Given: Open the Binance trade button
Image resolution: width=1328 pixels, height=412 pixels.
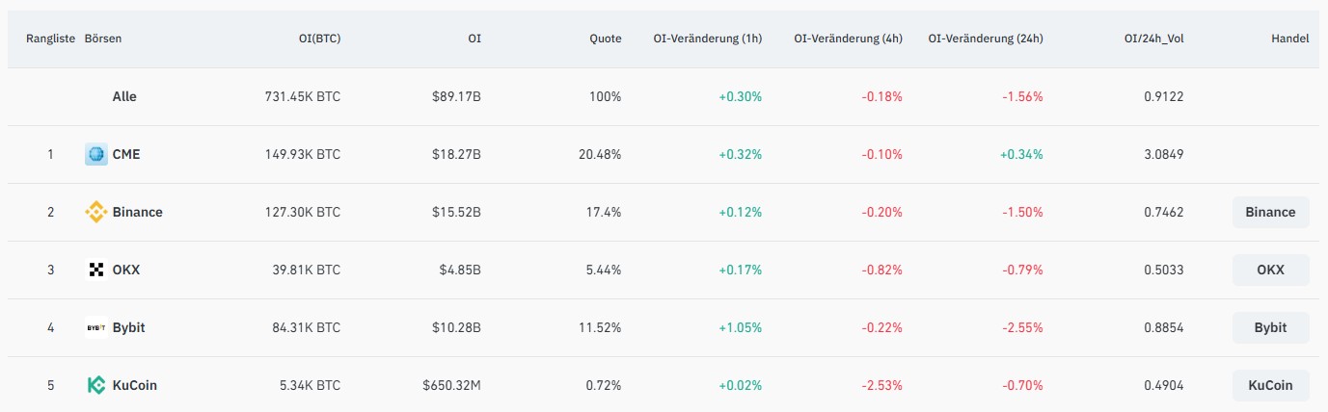Looking at the screenshot, I should click(x=1270, y=212).
